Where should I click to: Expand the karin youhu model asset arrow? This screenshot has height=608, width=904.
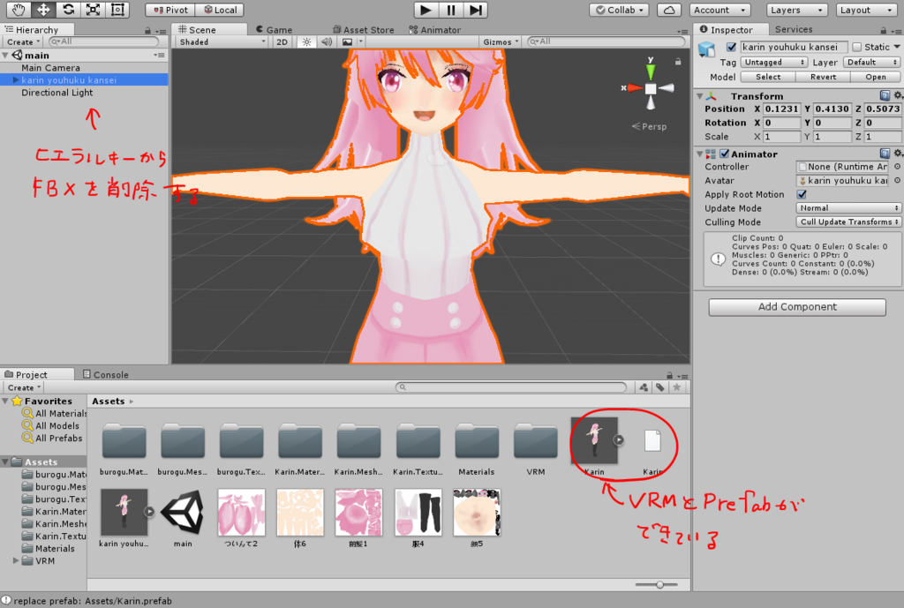pyautogui.click(x=148, y=511)
